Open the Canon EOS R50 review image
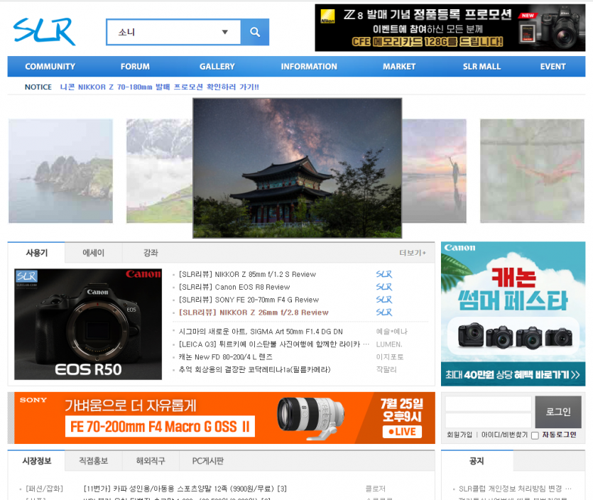The image size is (593, 500). (x=88, y=324)
